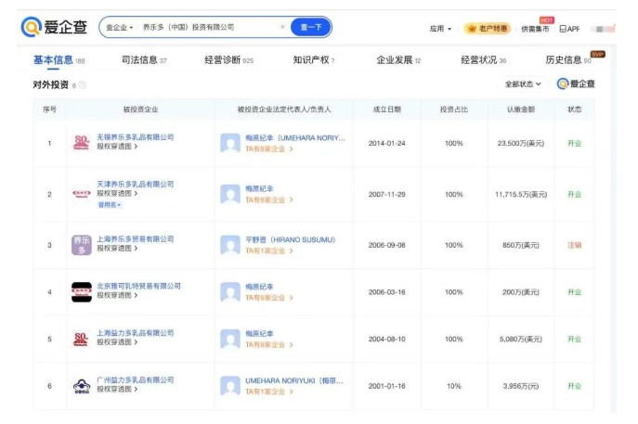The image size is (638, 424).
Task: Open the 应用 dropdown menu
Action: point(440,29)
